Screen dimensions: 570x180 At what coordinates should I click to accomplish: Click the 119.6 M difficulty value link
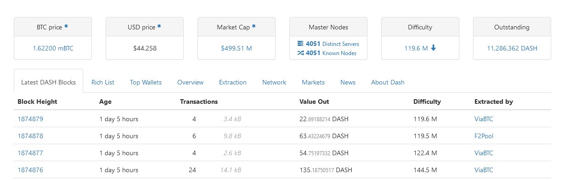click(x=416, y=48)
